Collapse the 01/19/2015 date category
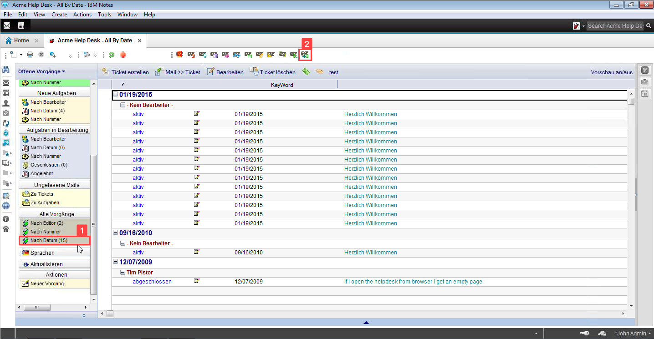Image resolution: width=654 pixels, height=339 pixels. 115,95
